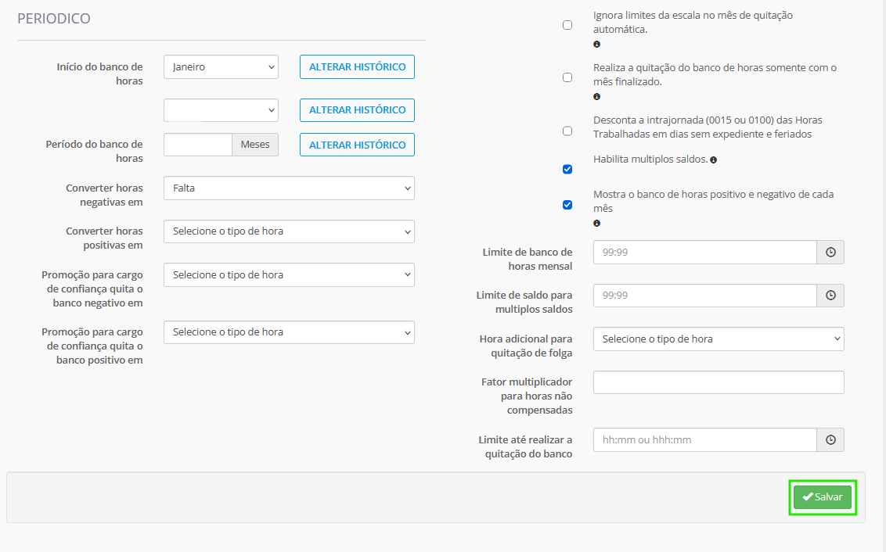Click info icon under 'Realiza a quitação' option
This screenshot has width=886, height=552.
[596, 96]
